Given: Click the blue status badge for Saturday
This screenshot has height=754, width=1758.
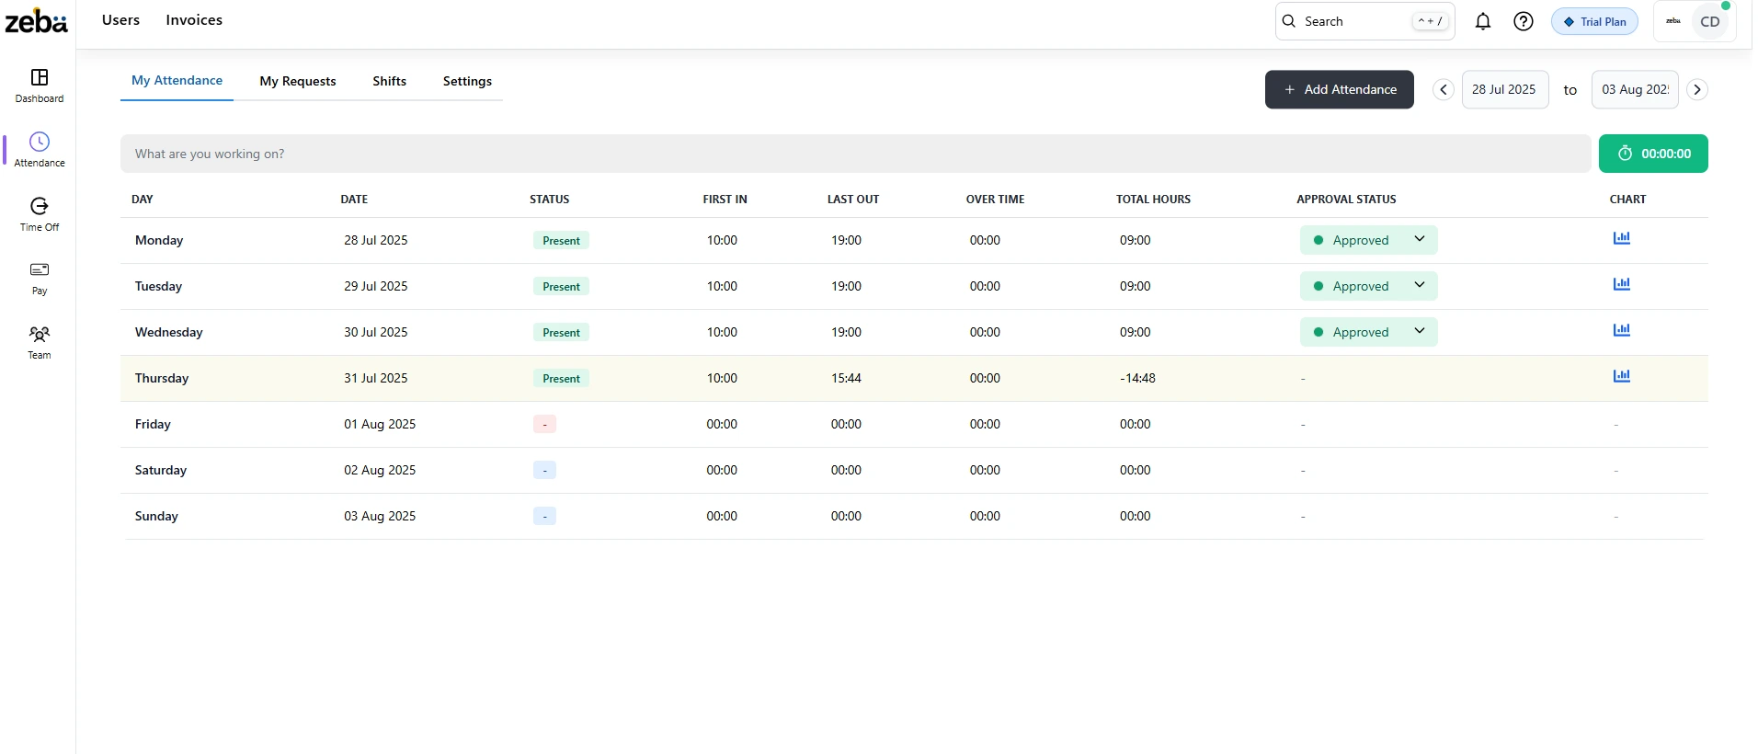Looking at the screenshot, I should 544,471.
